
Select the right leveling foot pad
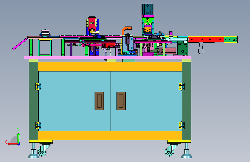pyautogui.click(x=187, y=156)
